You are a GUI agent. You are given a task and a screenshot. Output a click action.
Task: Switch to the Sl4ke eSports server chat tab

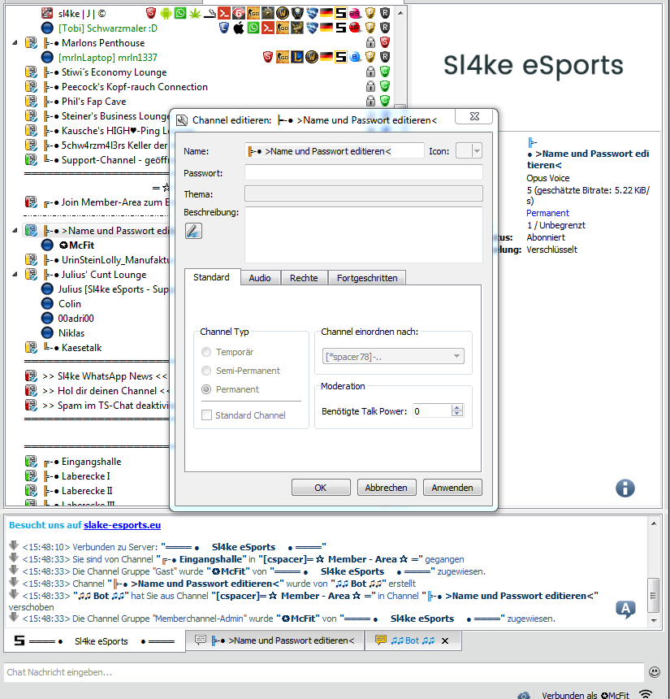click(94, 641)
